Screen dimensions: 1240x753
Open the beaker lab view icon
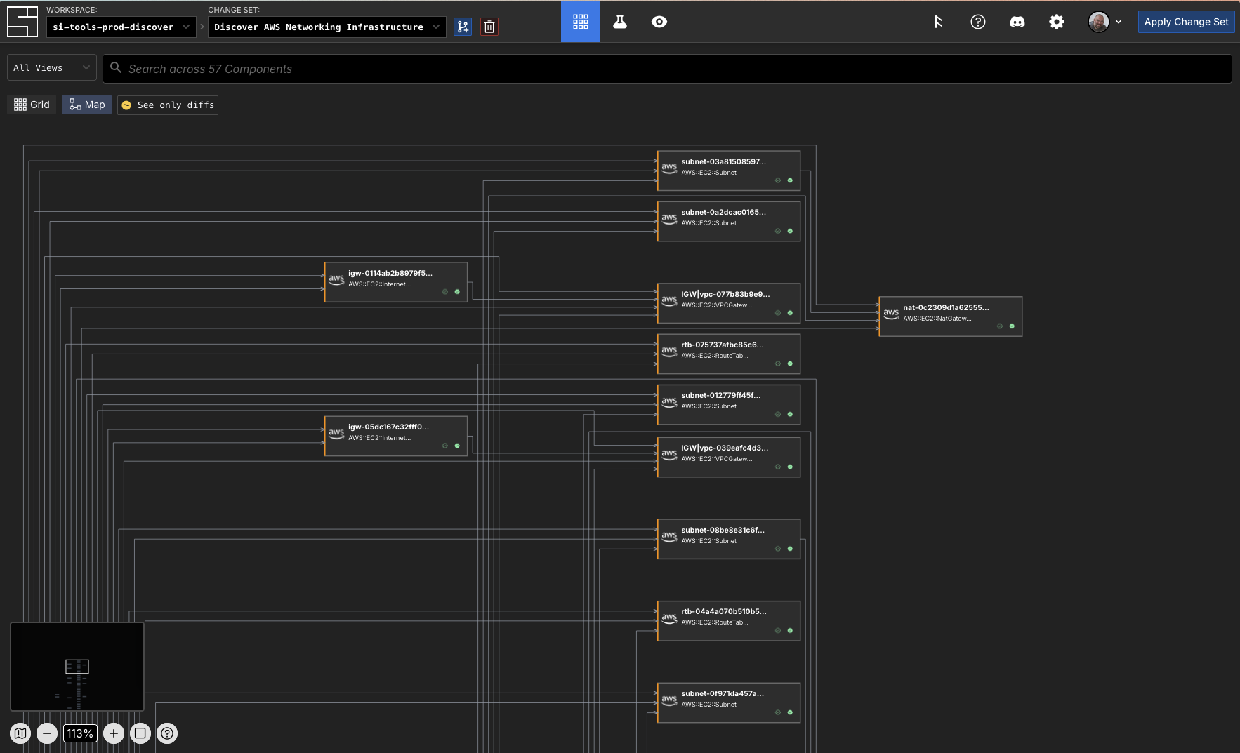click(619, 22)
